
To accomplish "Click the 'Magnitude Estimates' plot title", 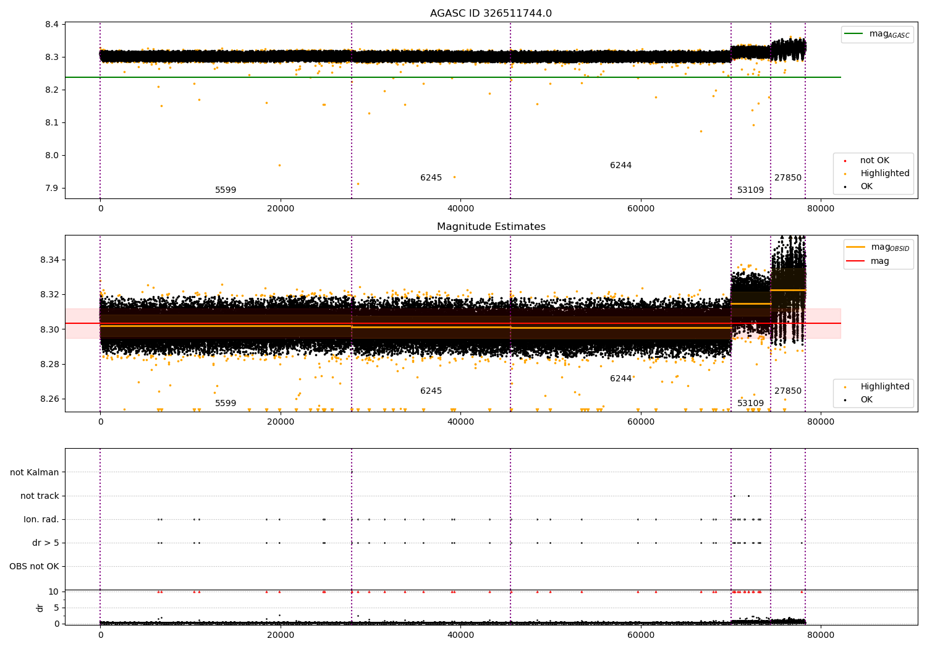I will point(491,227).
